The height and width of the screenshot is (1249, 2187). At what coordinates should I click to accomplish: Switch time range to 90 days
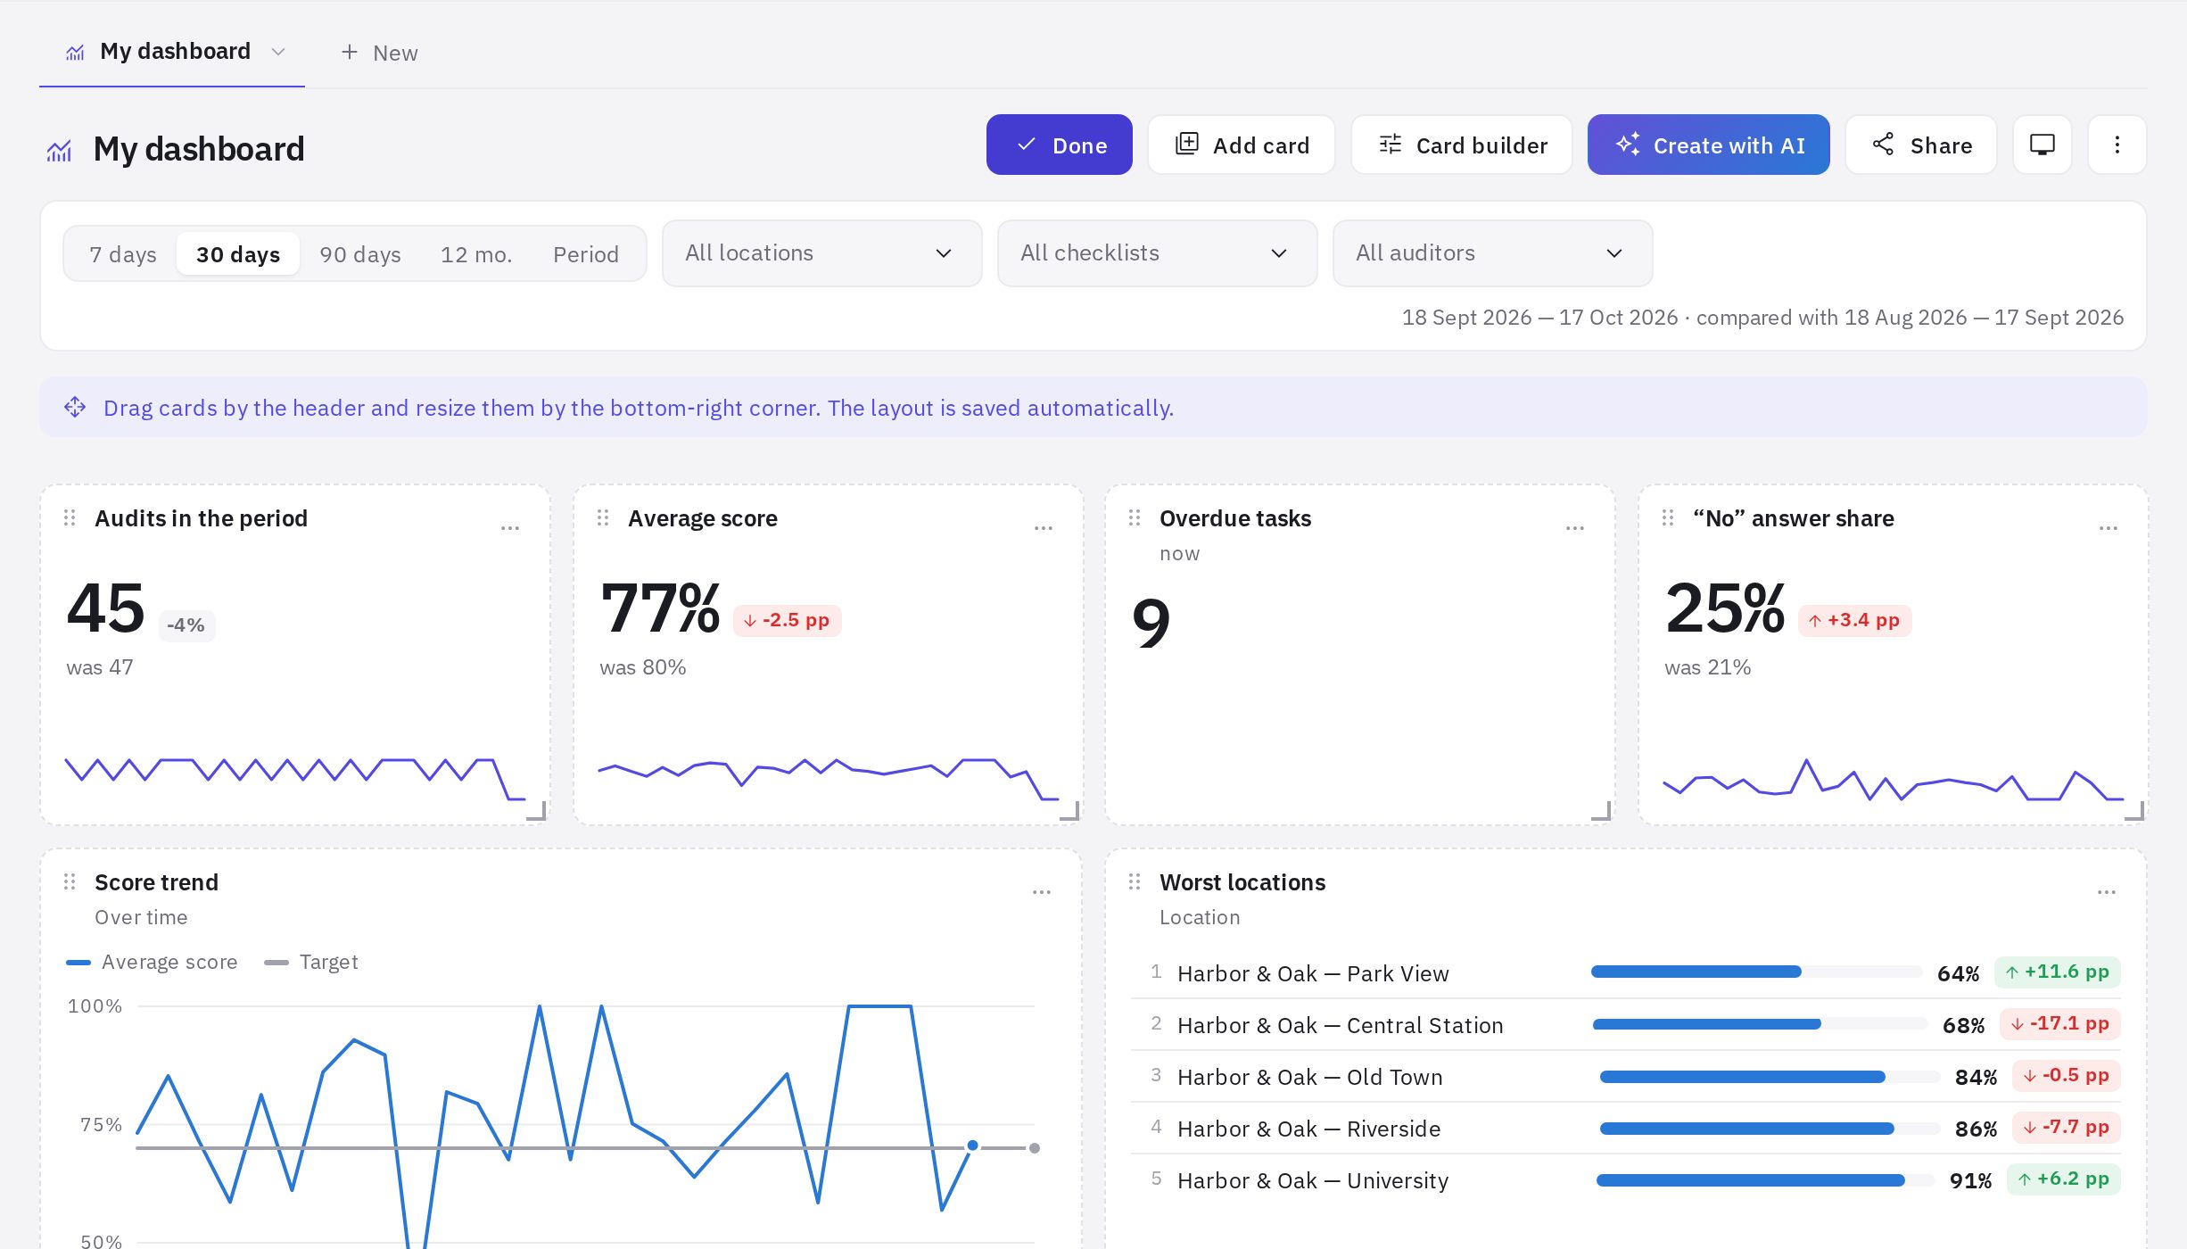tap(360, 254)
